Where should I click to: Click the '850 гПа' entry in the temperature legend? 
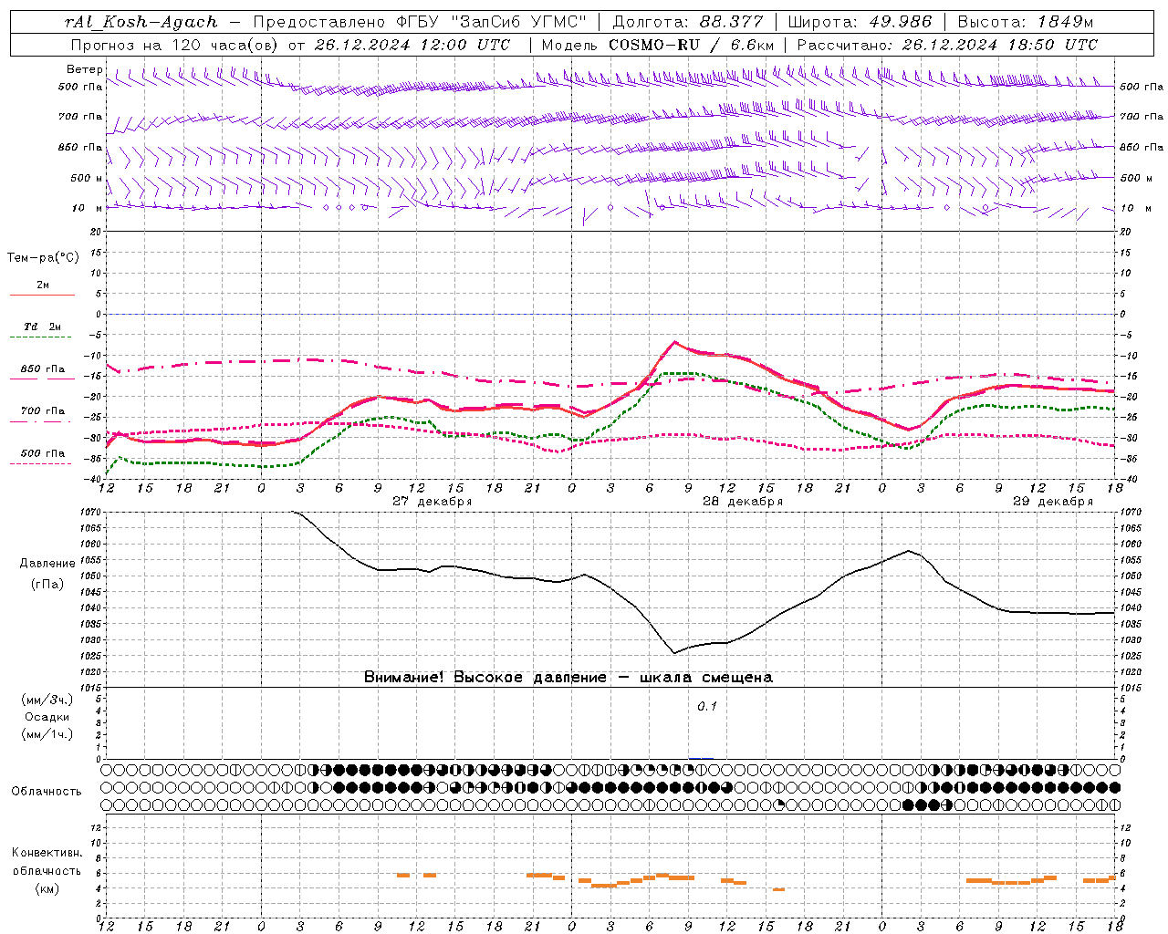coord(42,369)
